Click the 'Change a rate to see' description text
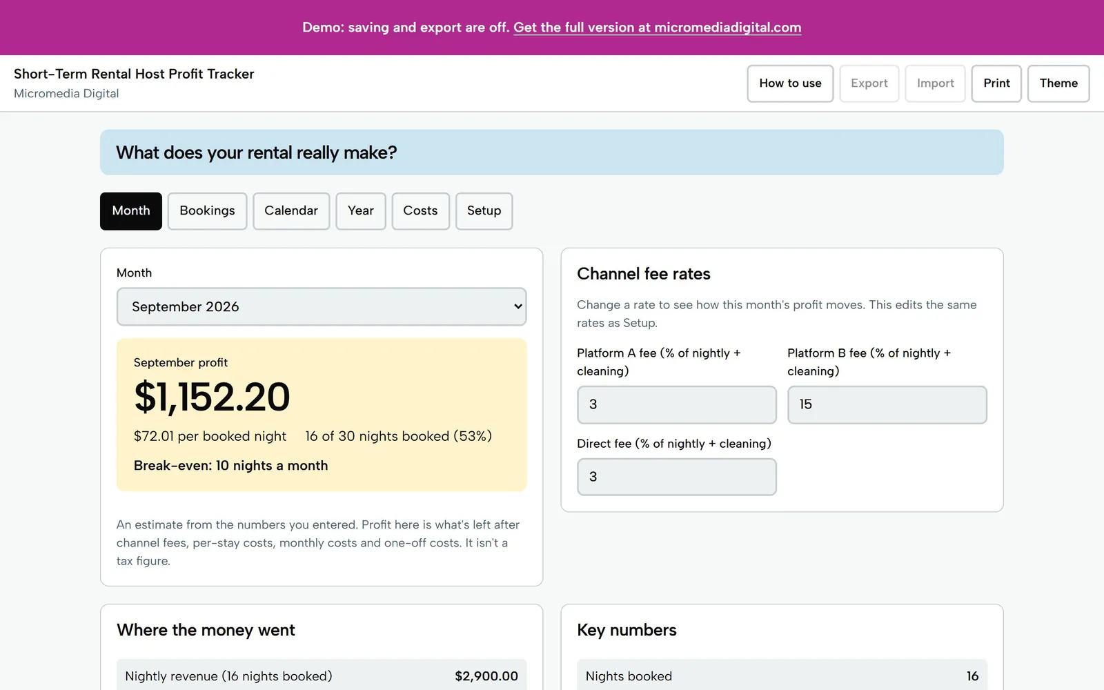The height and width of the screenshot is (690, 1104). point(777,314)
